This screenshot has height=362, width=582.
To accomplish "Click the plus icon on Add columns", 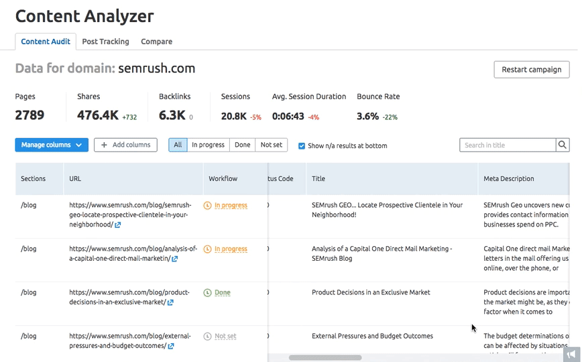I will (x=104, y=145).
